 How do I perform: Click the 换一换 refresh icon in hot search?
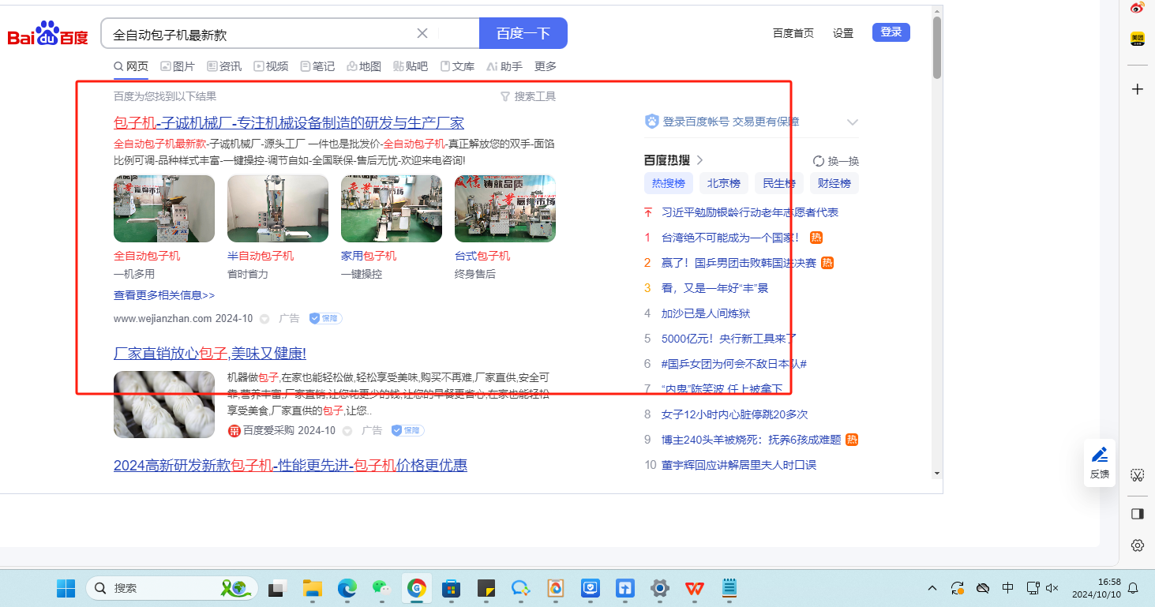click(x=819, y=161)
